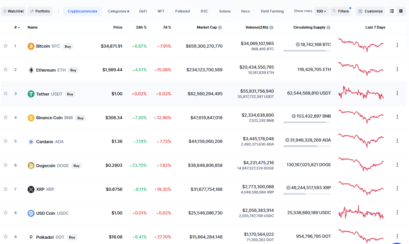
Task: Open Show rows 100 dropdown
Action: (x=321, y=11)
